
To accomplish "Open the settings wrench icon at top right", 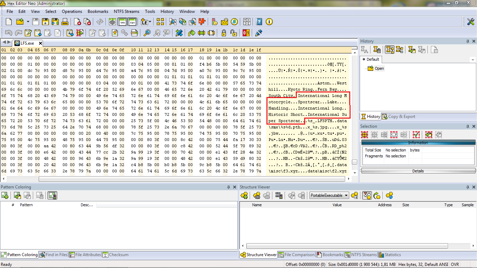I will [471, 22].
